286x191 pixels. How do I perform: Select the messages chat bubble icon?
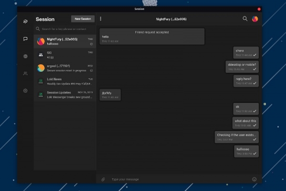(x=25, y=39)
